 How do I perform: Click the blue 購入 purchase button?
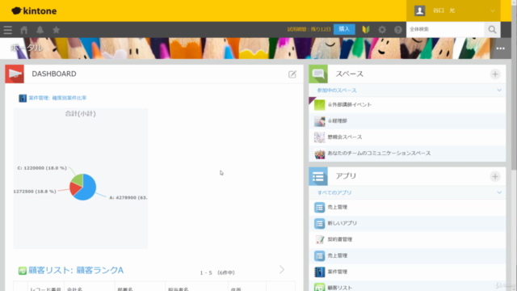coord(344,29)
